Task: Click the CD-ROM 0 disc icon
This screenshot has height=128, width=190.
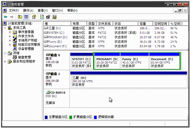Action: click(48, 92)
